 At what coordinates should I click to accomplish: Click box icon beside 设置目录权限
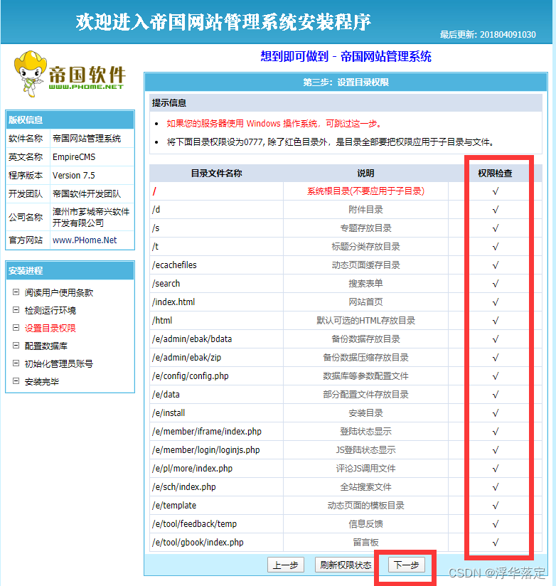click(x=16, y=328)
